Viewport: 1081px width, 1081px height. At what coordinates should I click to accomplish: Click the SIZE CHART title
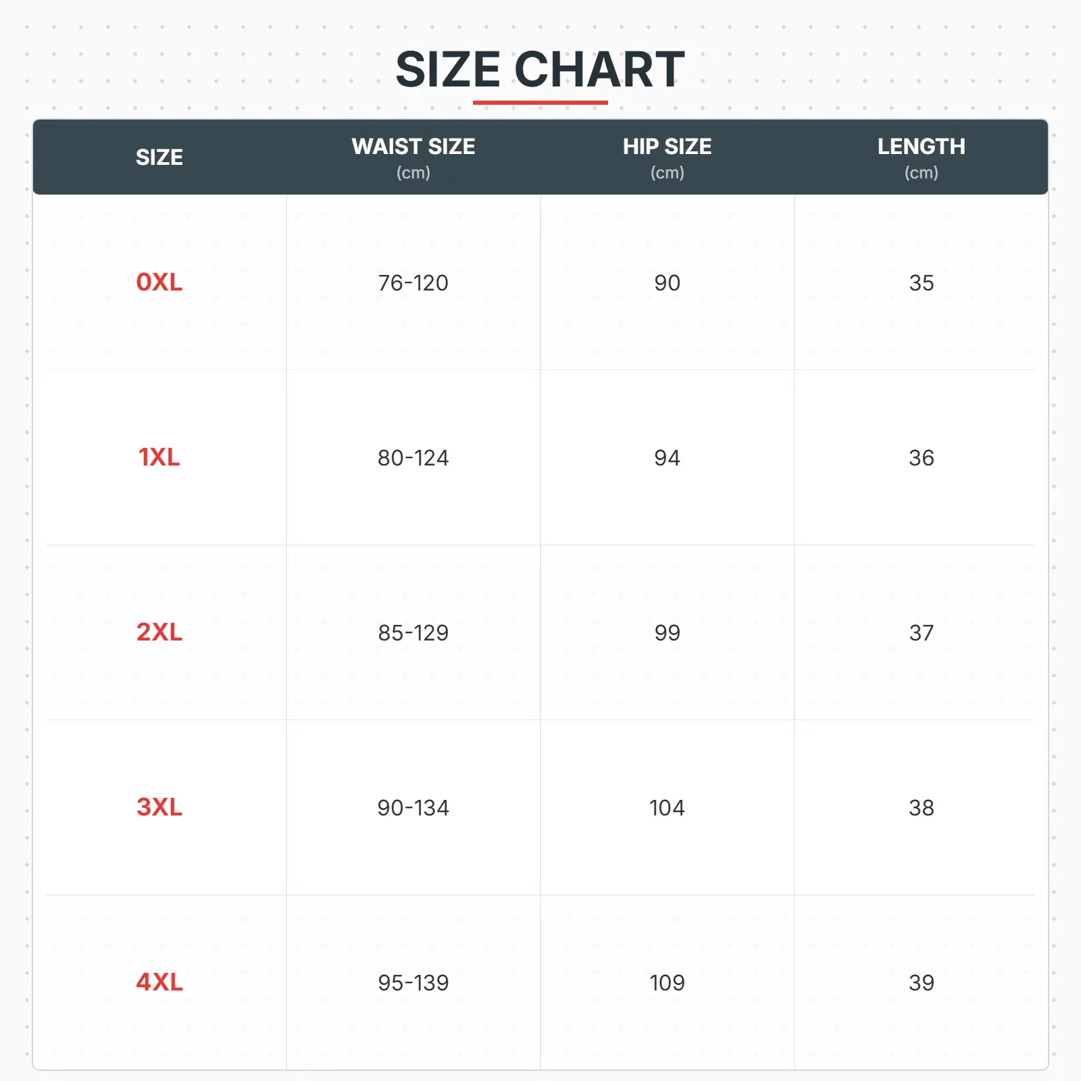coord(540,70)
